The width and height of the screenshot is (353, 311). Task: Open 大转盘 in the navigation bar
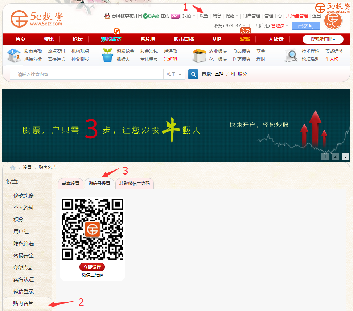coord(276,39)
